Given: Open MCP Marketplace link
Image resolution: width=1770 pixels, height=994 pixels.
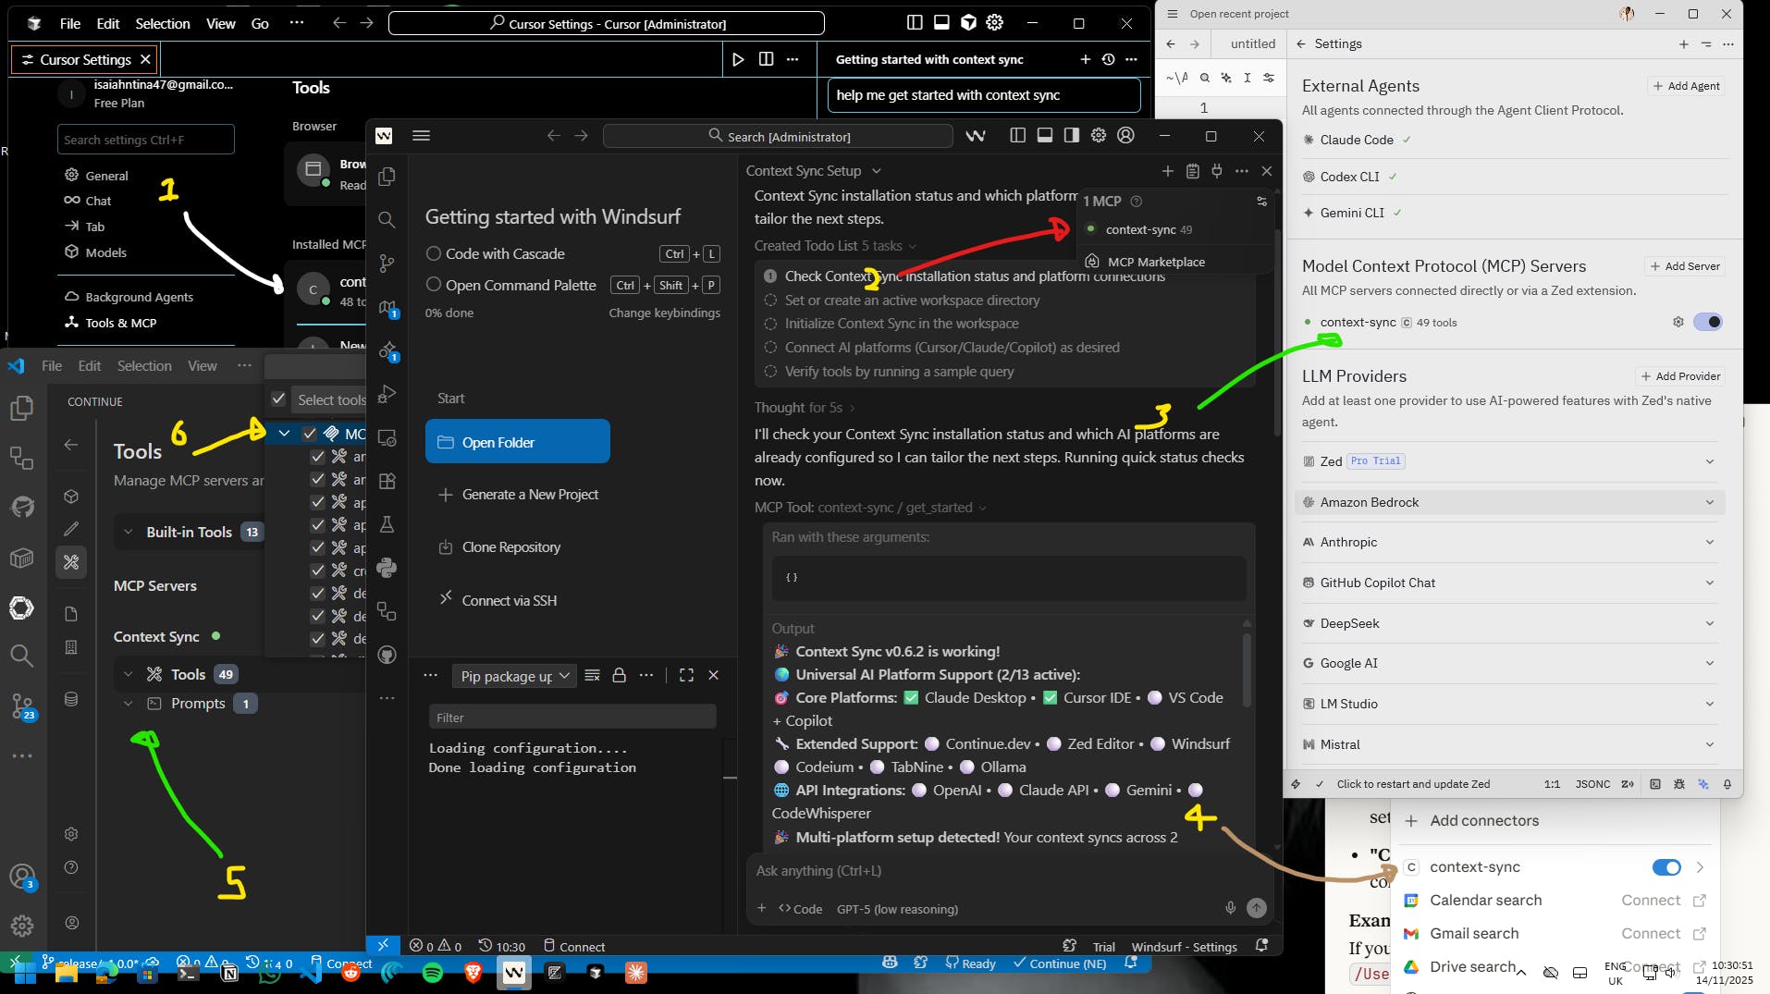Looking at the screenshot, I should 1156,262.
